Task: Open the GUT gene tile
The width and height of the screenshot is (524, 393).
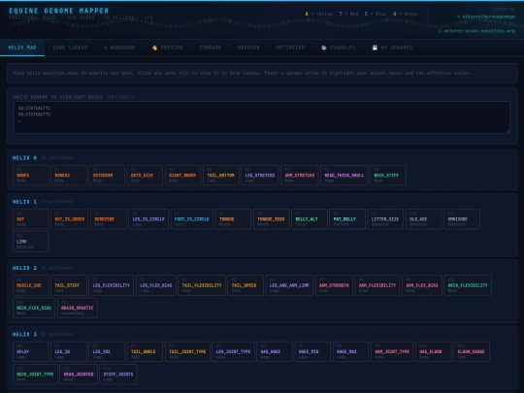Action: tap(31, 219)
